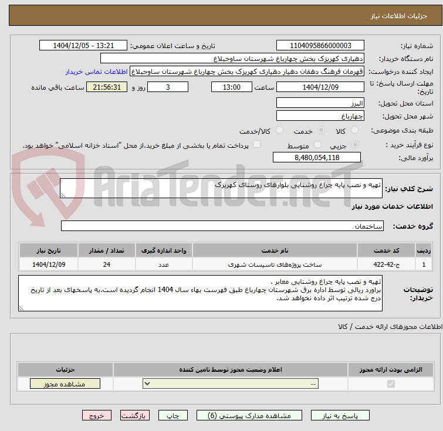Select the کالا radio button

tap(354, 130)
